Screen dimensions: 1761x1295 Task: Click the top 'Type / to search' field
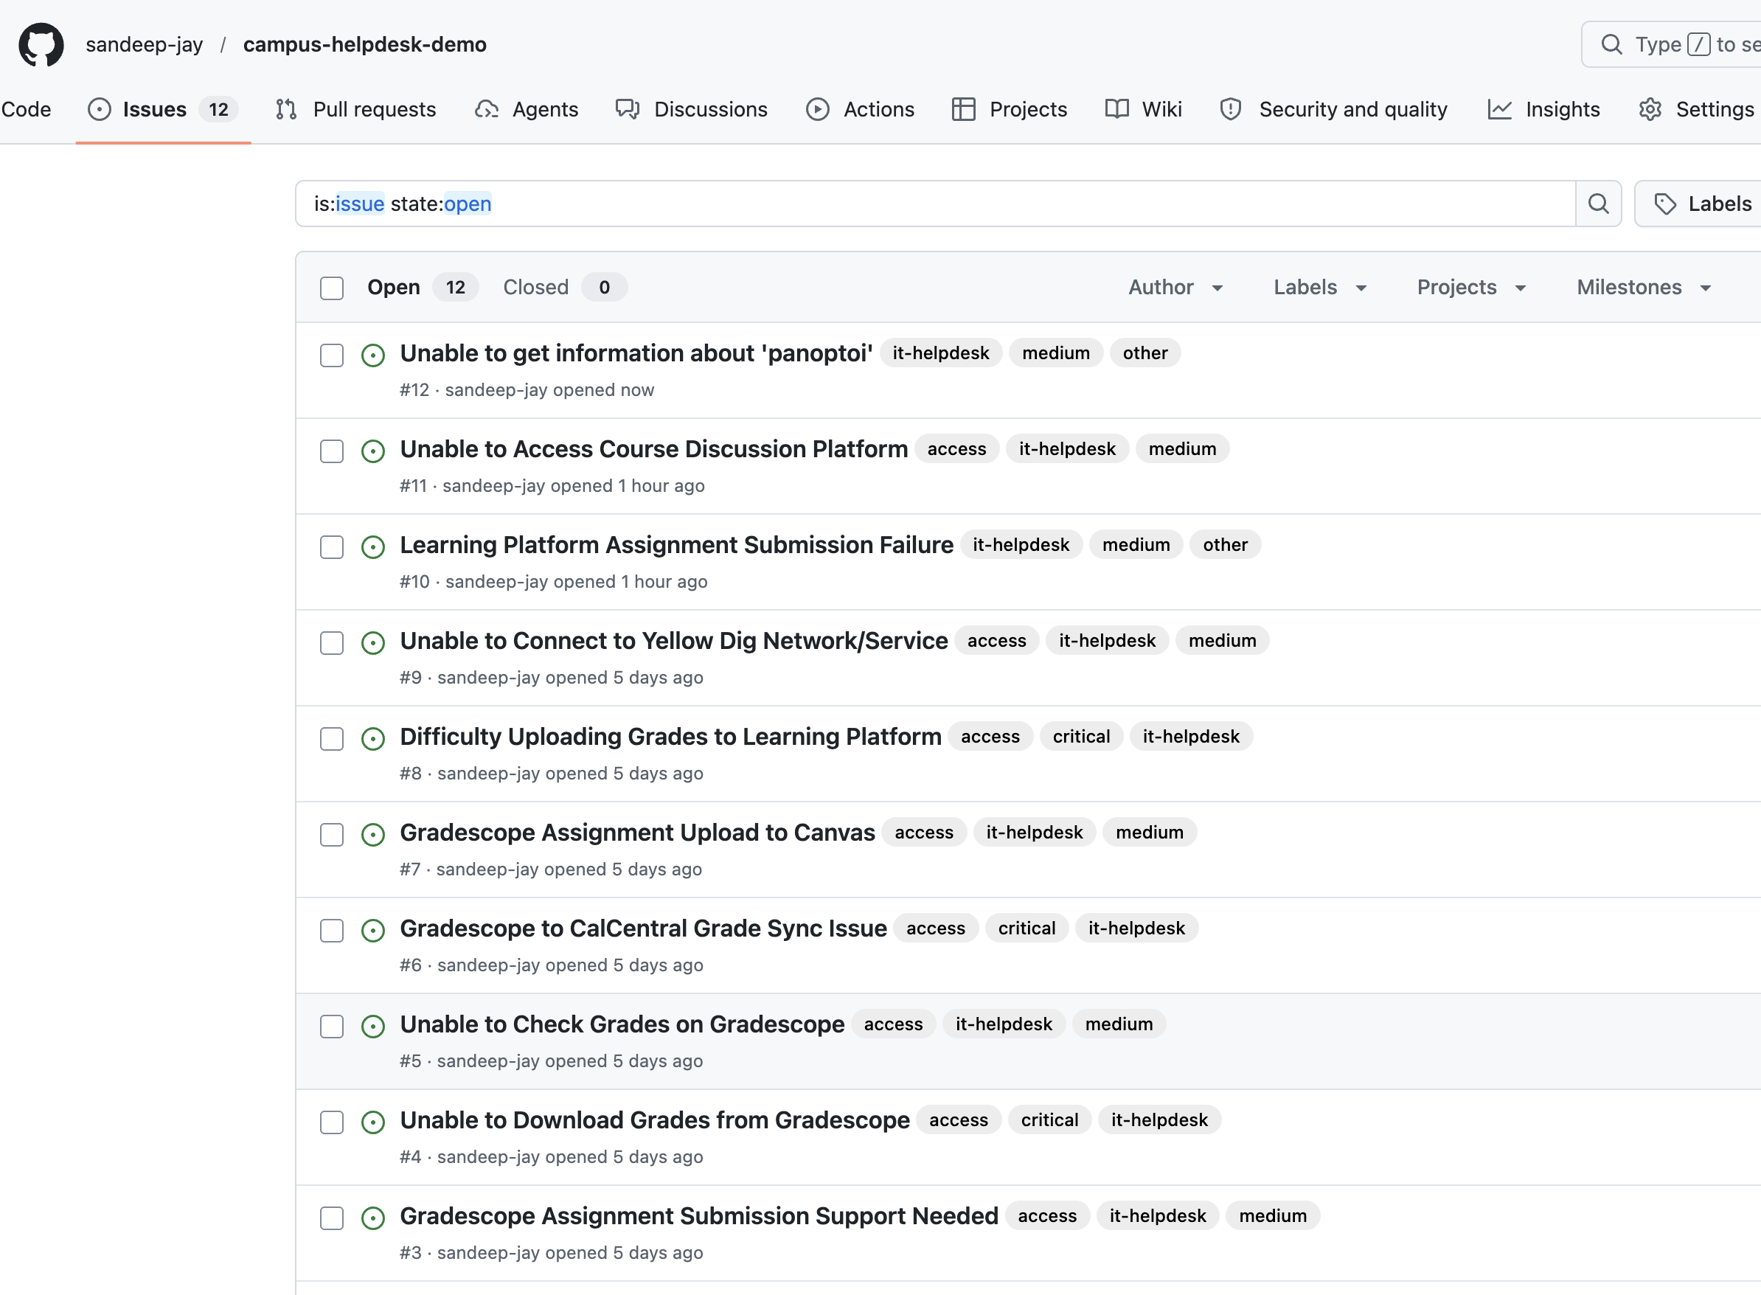point(1672,45)
